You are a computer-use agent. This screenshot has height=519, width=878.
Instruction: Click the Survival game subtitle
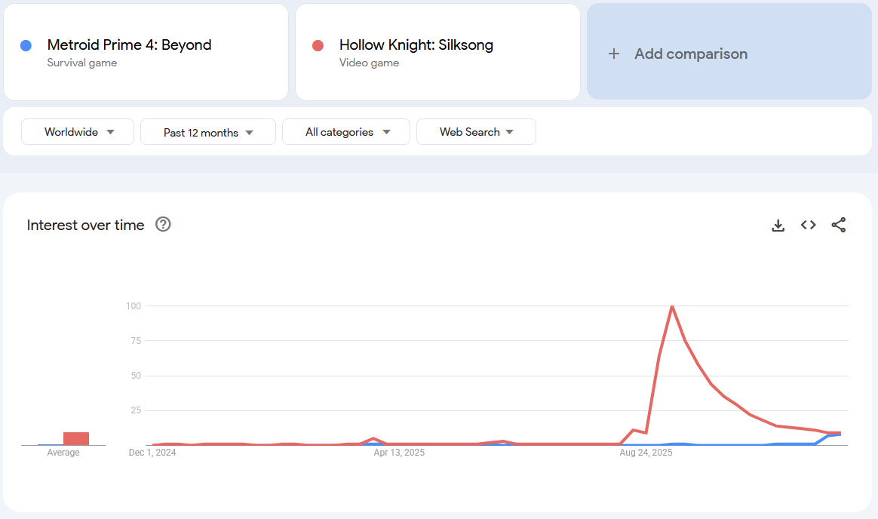(x=81, y=63)
